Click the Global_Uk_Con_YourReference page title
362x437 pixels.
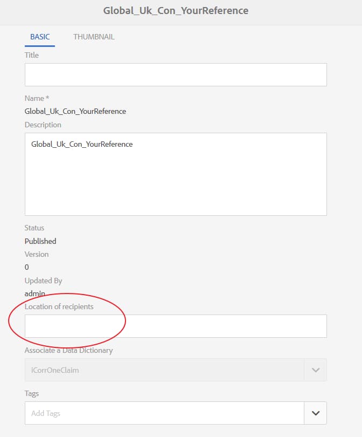(x=176, y=10)
